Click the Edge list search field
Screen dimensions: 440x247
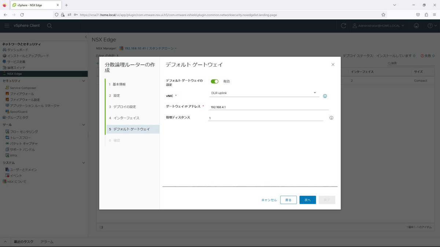411,63
